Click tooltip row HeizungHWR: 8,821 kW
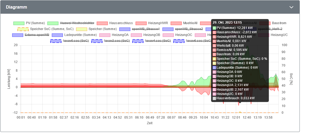 pyautogui.click(x=232, y=36)
